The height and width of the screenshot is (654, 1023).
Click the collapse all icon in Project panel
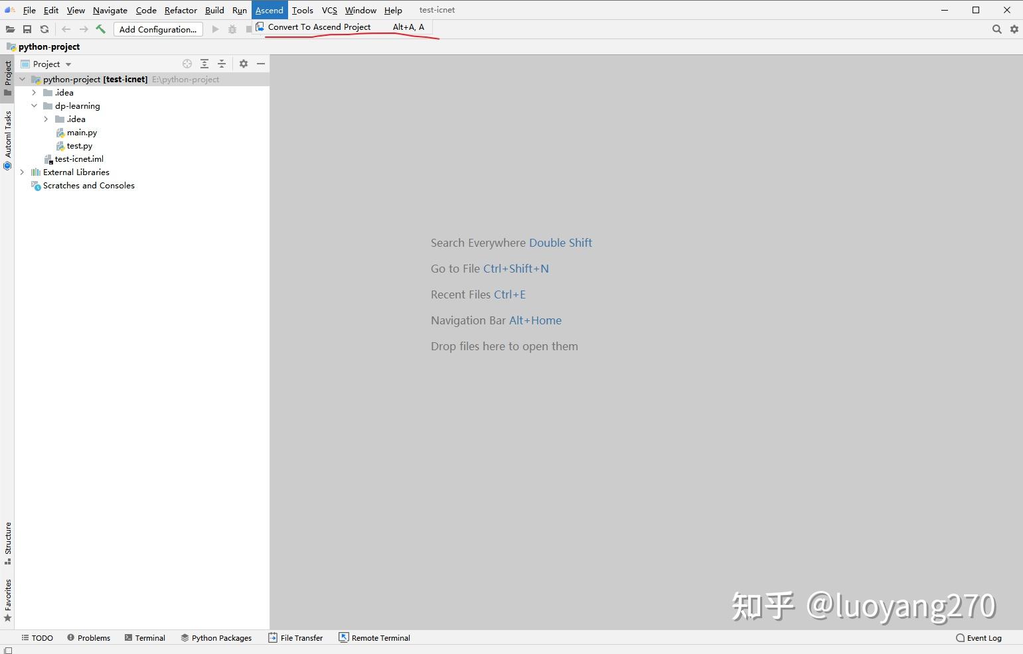(x=221, y=64)
